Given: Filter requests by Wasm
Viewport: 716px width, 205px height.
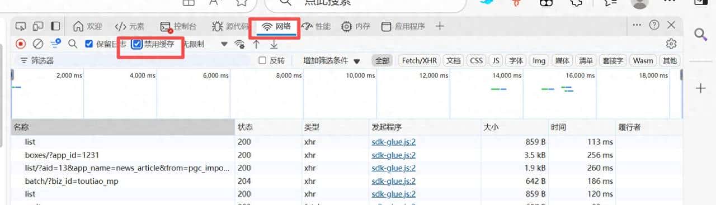Looking at the screenshot, I should [643, 60].
